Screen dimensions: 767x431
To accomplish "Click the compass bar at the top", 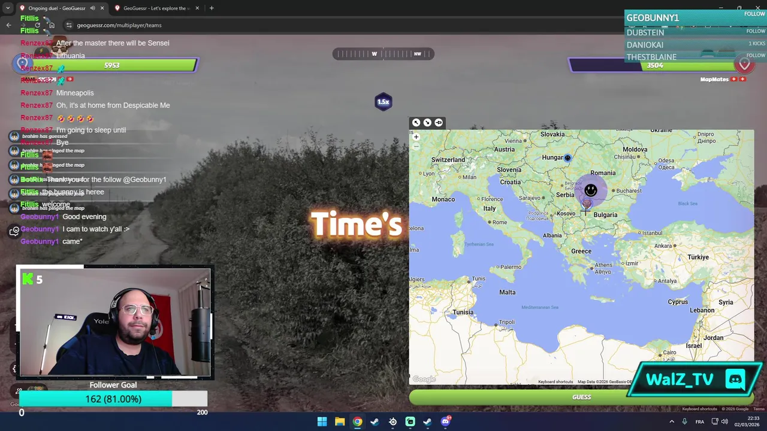I will click(x=383, y=54).
